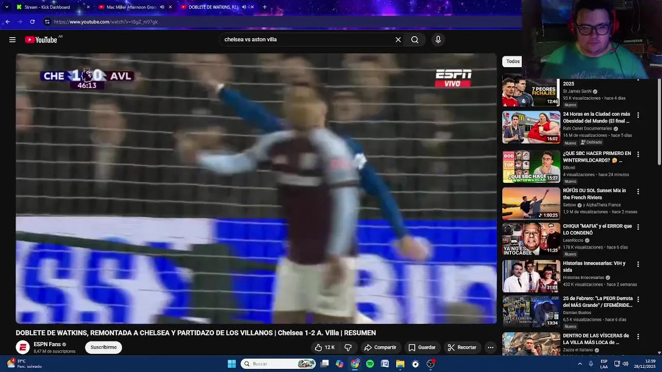Open the tab search dropdown arrow
Screen dimensions: 662x372
click(7, 7)
